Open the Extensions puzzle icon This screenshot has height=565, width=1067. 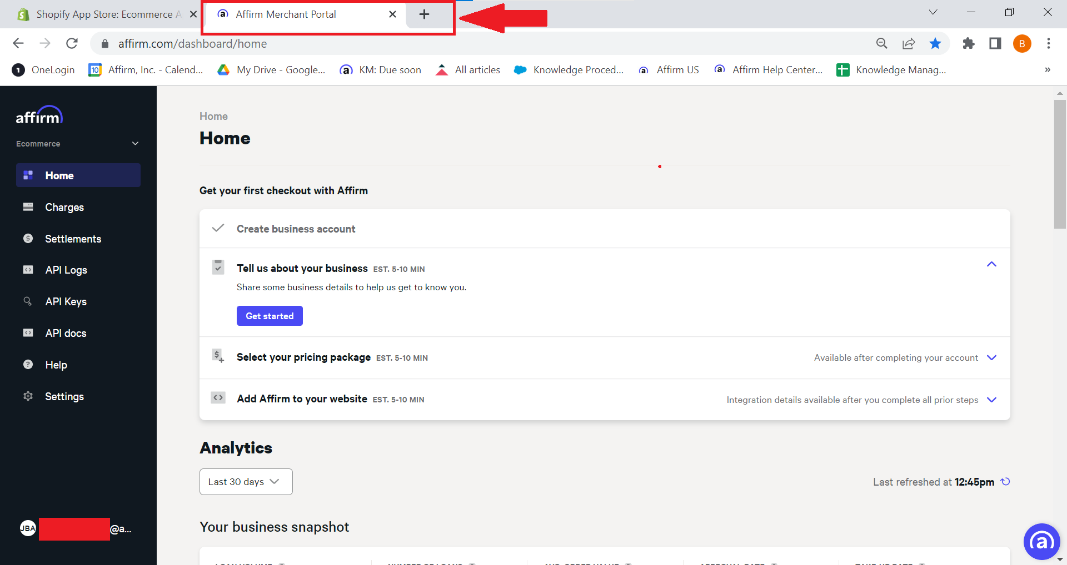(x=969, y=43)
